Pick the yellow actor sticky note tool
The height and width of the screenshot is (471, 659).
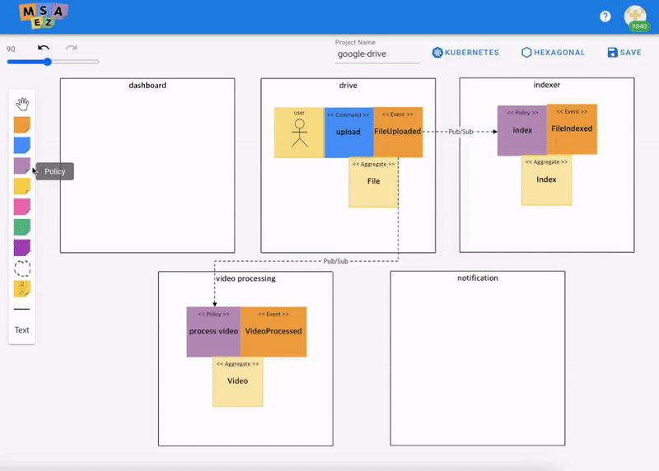pyautogui.click(x=22, y=289)
